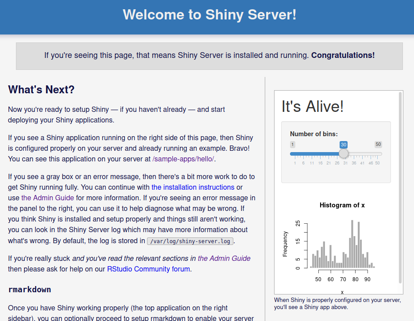Click the 'Number of bins:' label
Screen dimensions: 414x321
[313, 134]
